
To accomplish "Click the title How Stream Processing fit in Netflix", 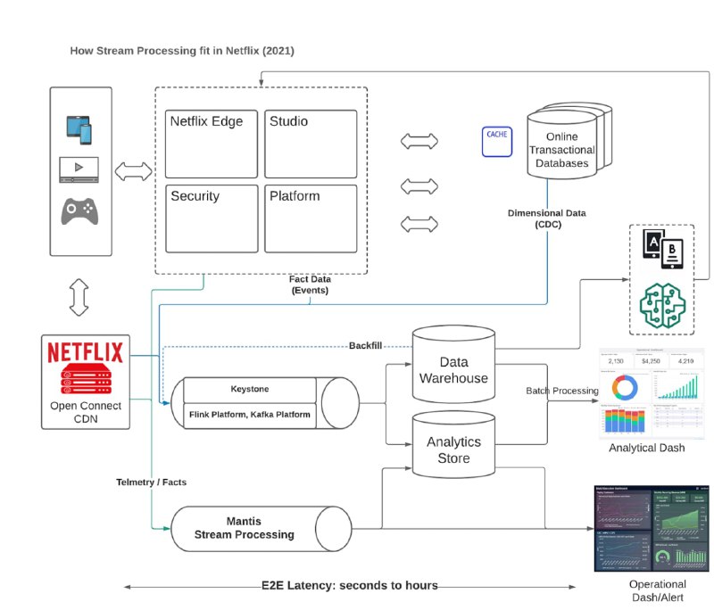I will [182, 51].
